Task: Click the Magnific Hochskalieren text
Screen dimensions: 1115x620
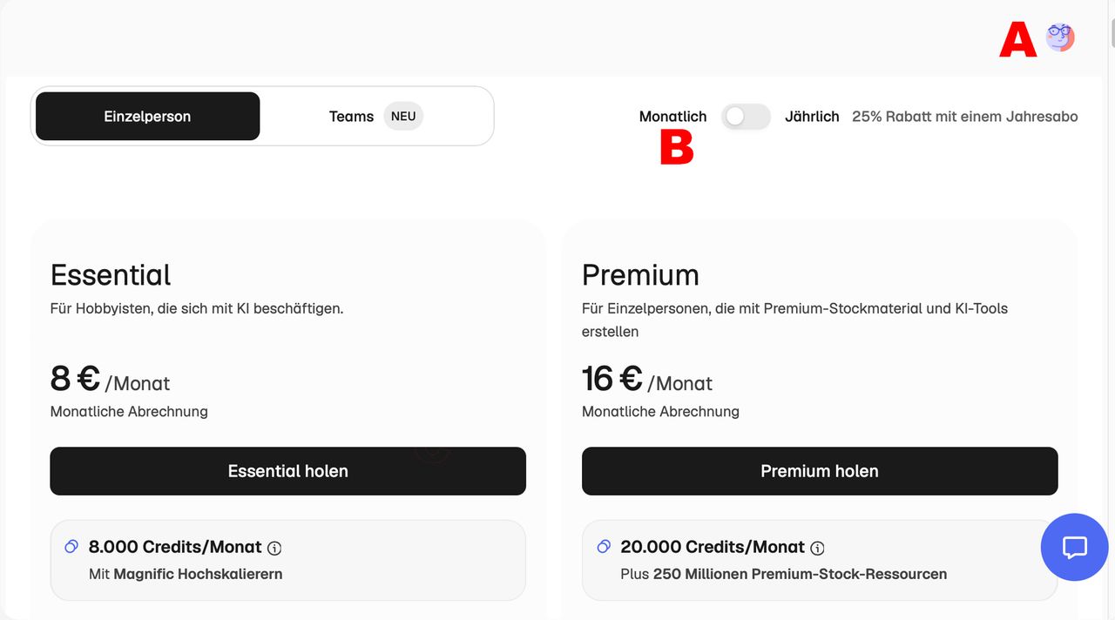Action: tap(198, 574)
